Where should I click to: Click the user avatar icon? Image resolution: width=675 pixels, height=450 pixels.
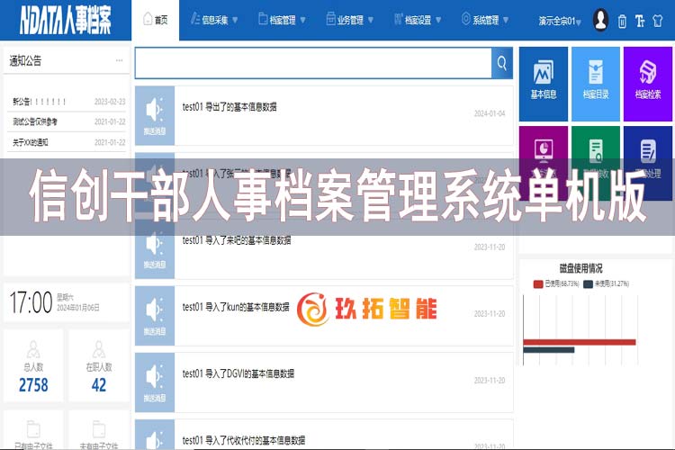coord(600,20)
